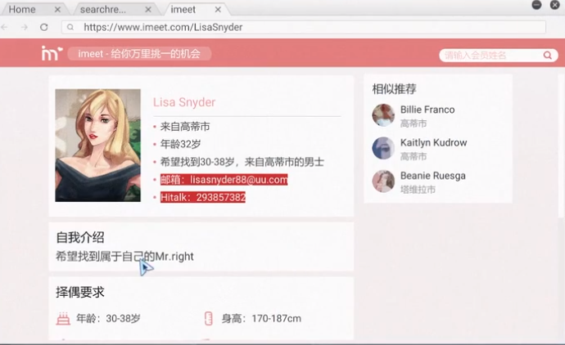This screenshot has height=345, width=565.
Task: Switch to the searchre... tab
Action: point(102,9)
